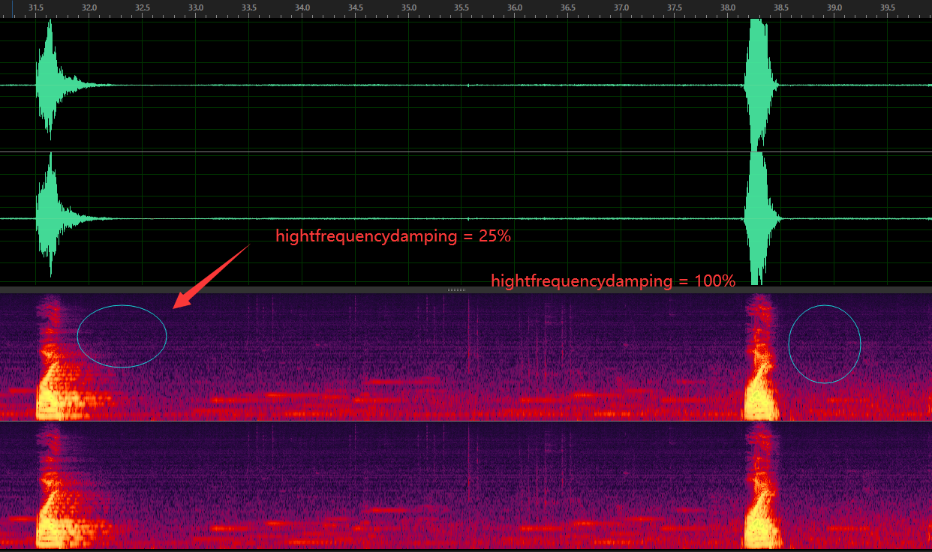932x552 pixels.
Task: Move to the 37.5 ruler position
Action: click(x=675, y=7)
